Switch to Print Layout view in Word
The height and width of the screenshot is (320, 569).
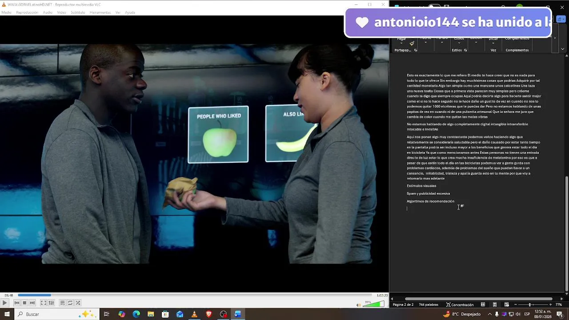tap(495, 304)
